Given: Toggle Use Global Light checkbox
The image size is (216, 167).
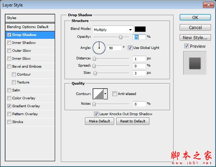Looking at the screenshot, I should 130,48.
